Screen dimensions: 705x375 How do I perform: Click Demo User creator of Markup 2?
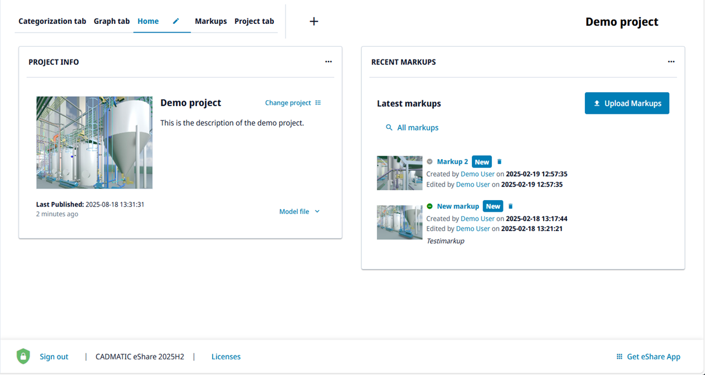(x=478, y=174)
